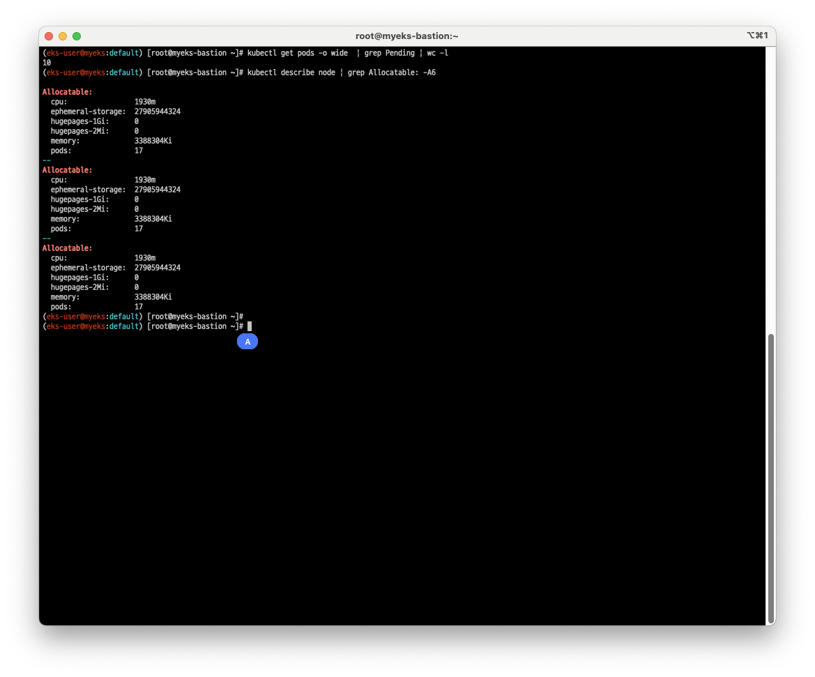Click 'grep Pending' in the first command
This screenshot has width=815, height=677.
pos(389,53)
